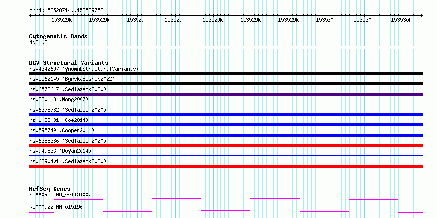Open variant nsv6572617 (Sedlazeck2020) label

coord(68,89)
